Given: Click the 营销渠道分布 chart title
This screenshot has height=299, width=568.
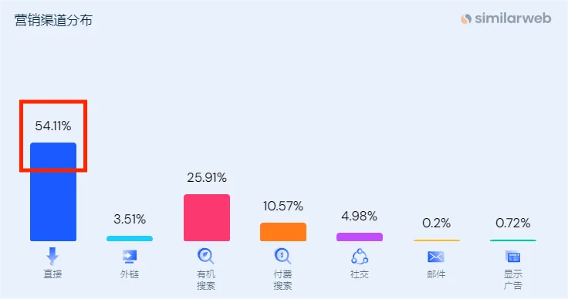Looking at the screenshot, I should (x=53, y=20).
